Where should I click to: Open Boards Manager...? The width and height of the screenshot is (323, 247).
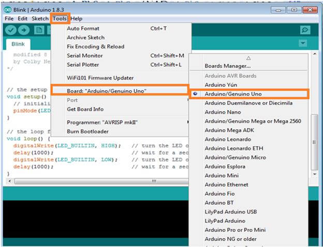[249, 66]
